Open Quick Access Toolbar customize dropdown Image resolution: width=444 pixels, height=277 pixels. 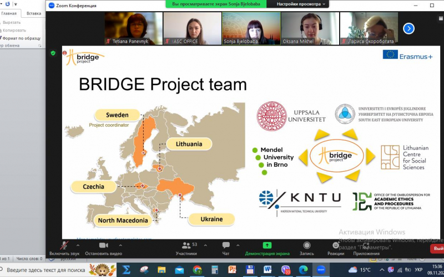(x=16, y=4)
